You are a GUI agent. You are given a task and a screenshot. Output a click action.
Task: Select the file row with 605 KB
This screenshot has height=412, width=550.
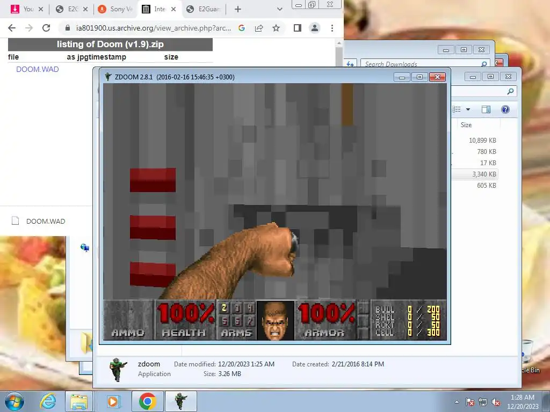click(486, 185)
